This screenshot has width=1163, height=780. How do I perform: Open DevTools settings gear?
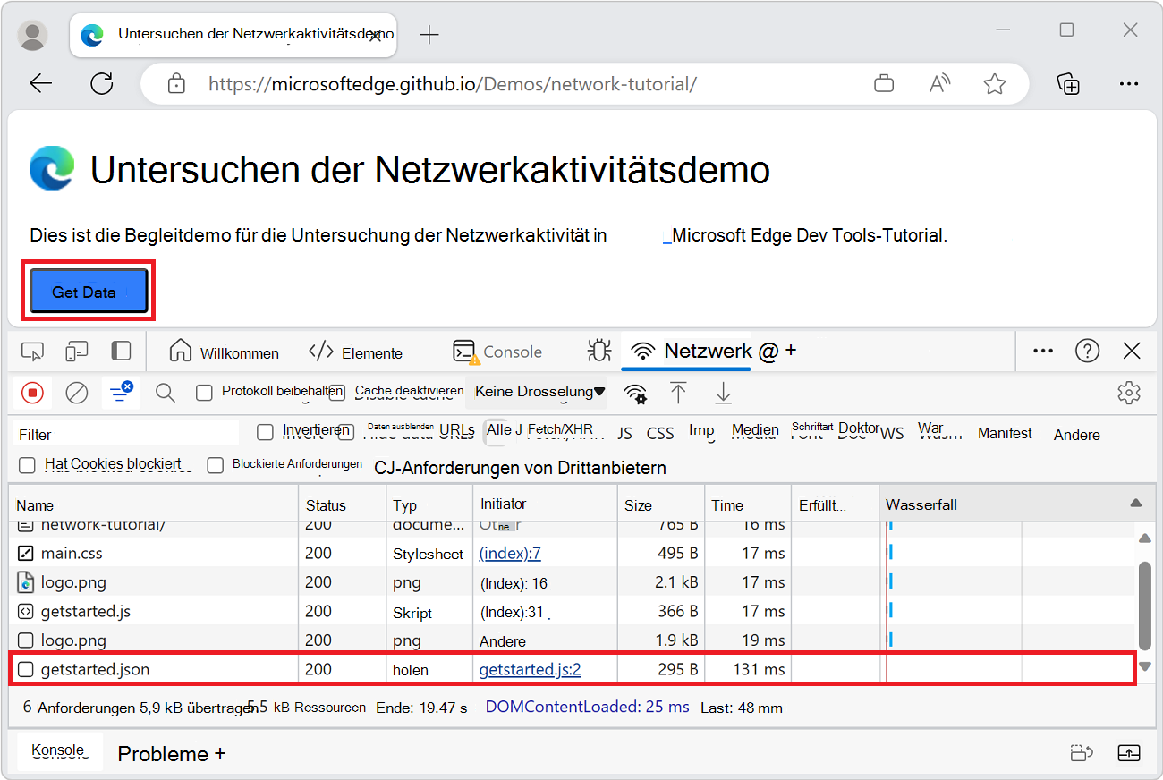tap(1129, 392)
